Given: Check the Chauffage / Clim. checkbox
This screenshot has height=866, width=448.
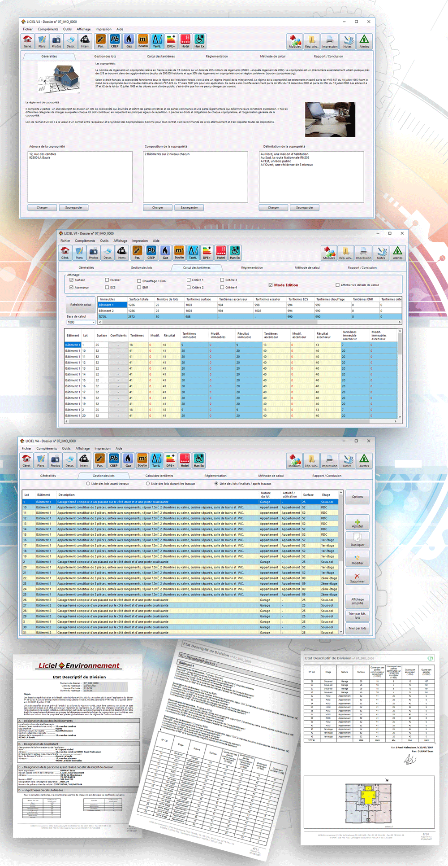Looking at the screenshot, I should click(x=139, y=281).
